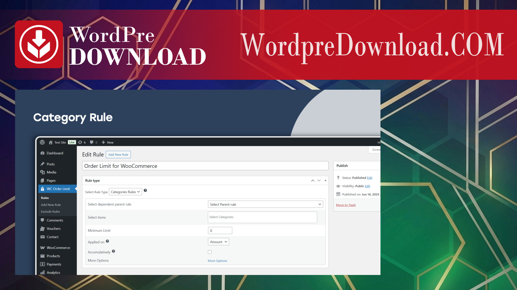Open the Categories Rules dropdown
Screen dimensions: 517x290
pos(125,192)
